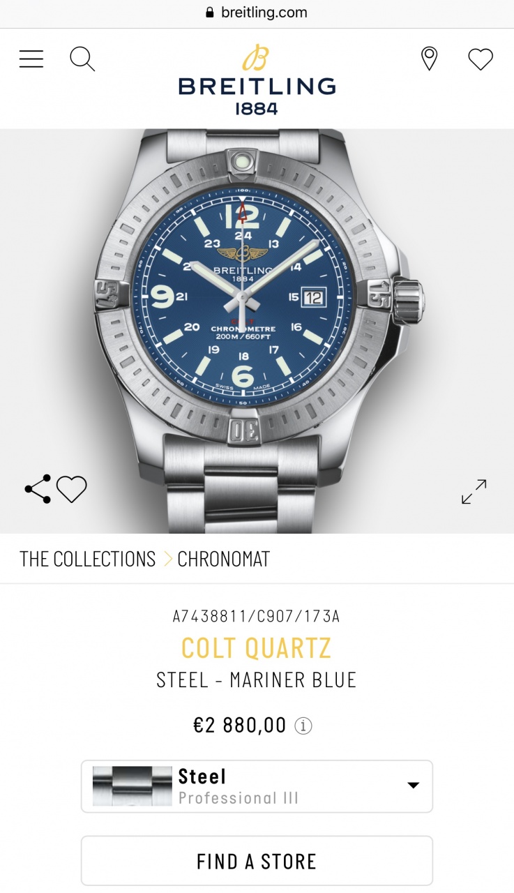This screenshot has height=893, width=514.
Task: Click the strap dropdown arrow
Action: [x=413, y=786]
